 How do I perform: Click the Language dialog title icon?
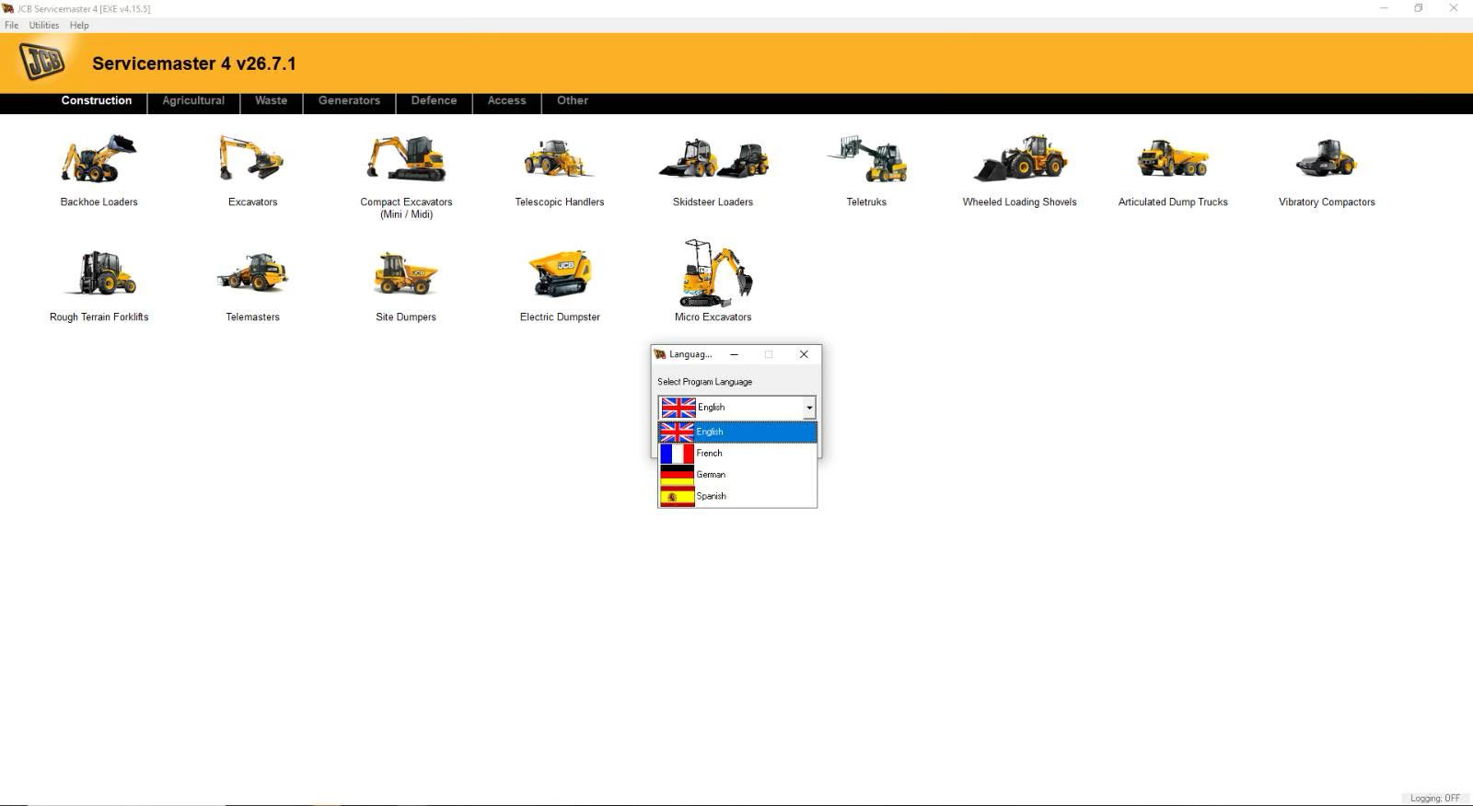tap(659, 354)
